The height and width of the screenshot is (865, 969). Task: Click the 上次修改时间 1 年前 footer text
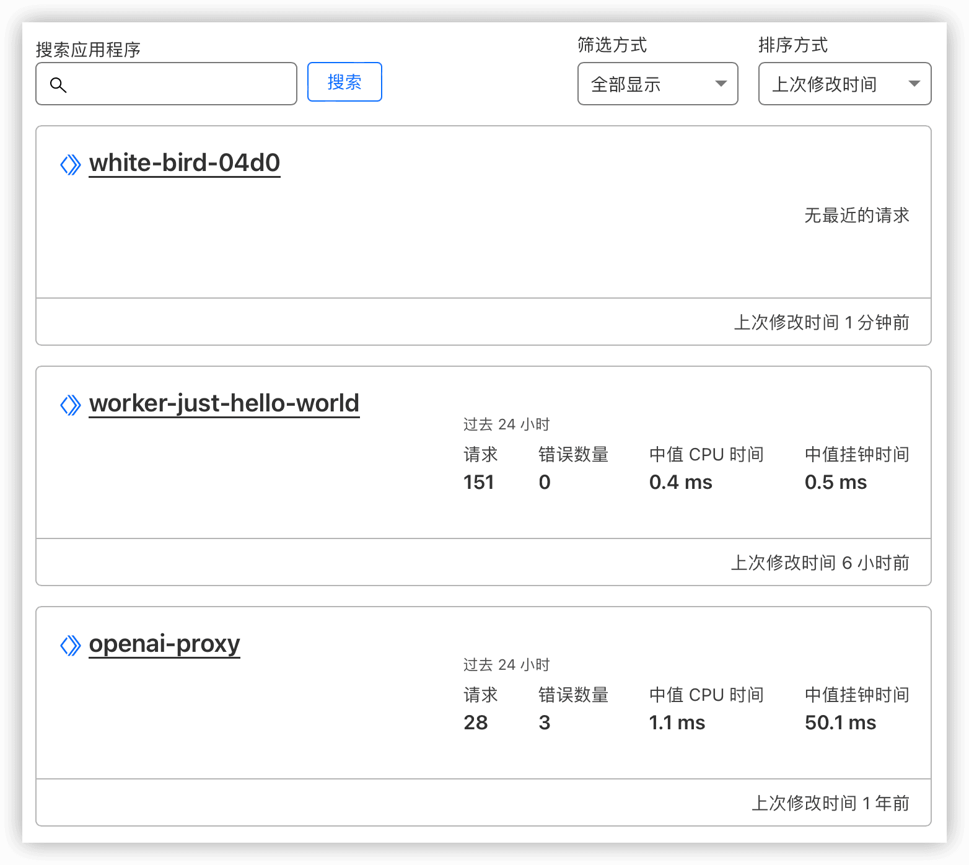(831, 802)
